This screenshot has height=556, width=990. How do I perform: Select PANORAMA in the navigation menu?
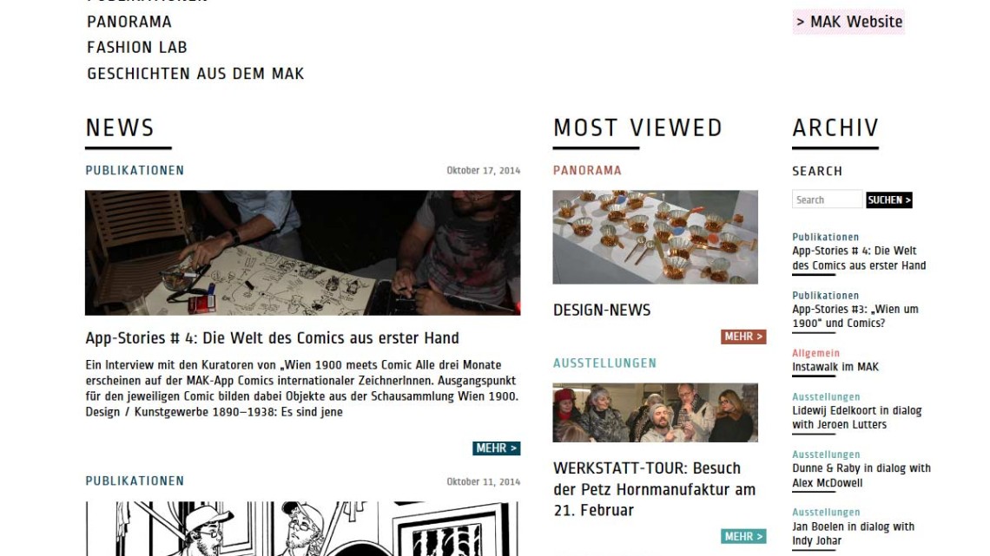tap(129, 22)
